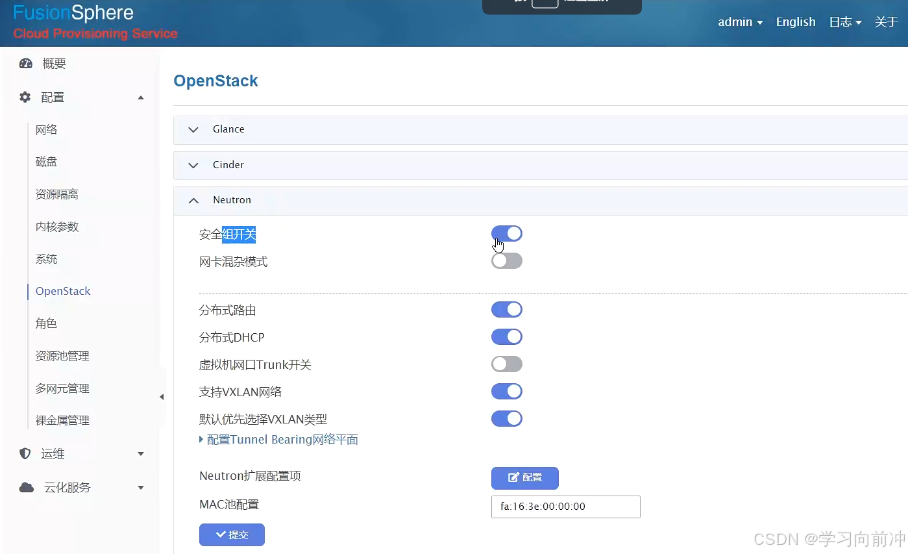Click the MAC池配置 label
The width and height of the screenshot is (908, 554).
click(x=228, y=505)
